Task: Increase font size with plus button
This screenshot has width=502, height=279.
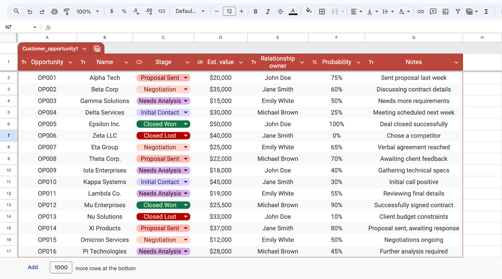Action: coord(241,11)
